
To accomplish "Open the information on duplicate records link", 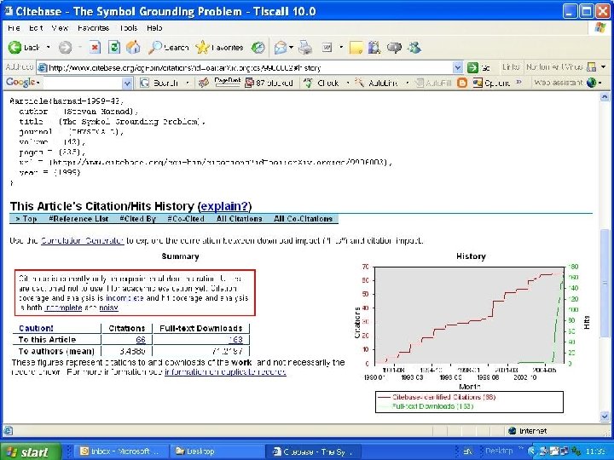I will coord(225,372).
